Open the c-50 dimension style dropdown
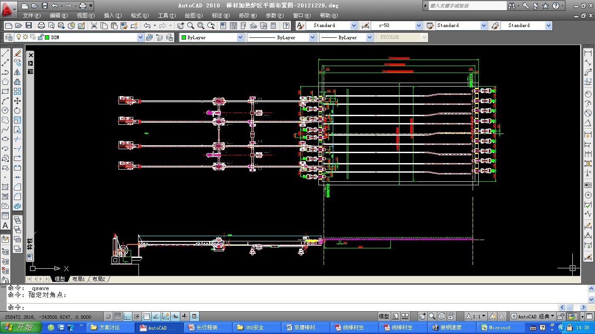 point(419,26)
